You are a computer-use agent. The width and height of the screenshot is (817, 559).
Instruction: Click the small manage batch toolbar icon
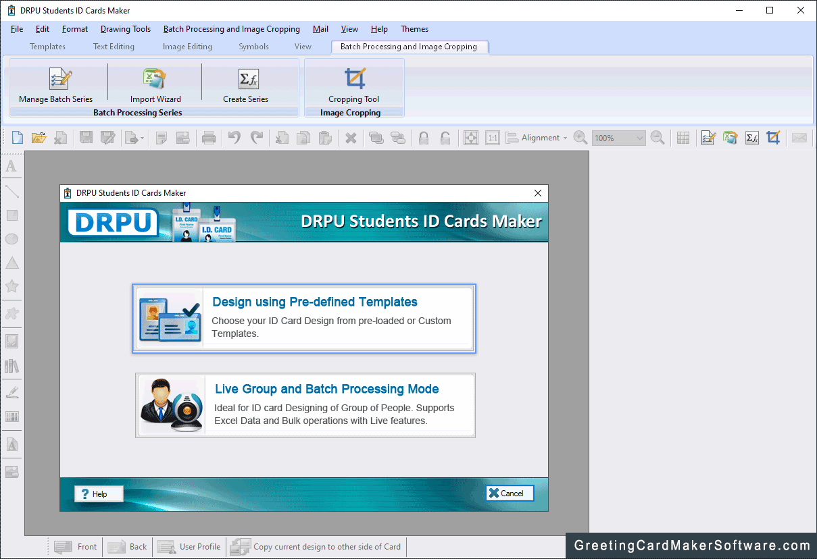[708, 138]
